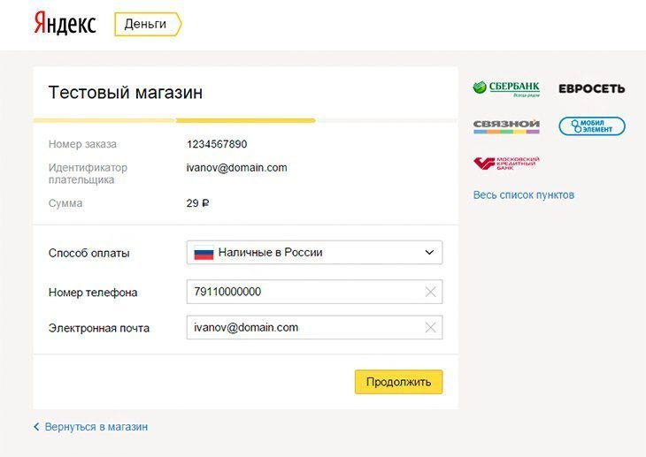Click the Тестовый магазин heading
Image resolution: width=646 pixels, height=457 pixels.
[126, 92]
